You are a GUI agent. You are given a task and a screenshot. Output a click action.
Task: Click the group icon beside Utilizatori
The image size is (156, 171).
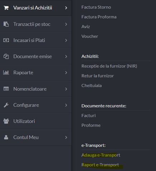tap(6, 121)
